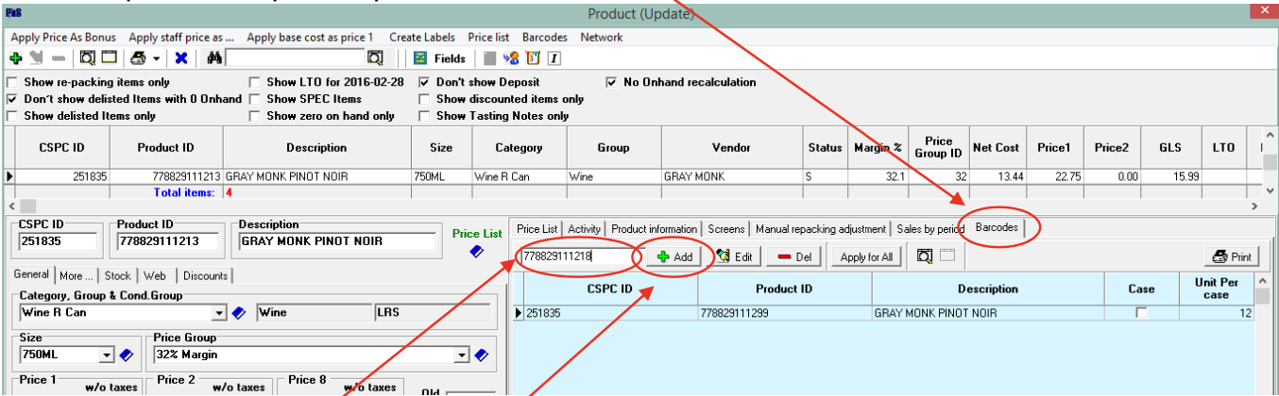1279x396 pixels.
Task: Open Apply Price As Bonus menu
Action: coord(62,37)
